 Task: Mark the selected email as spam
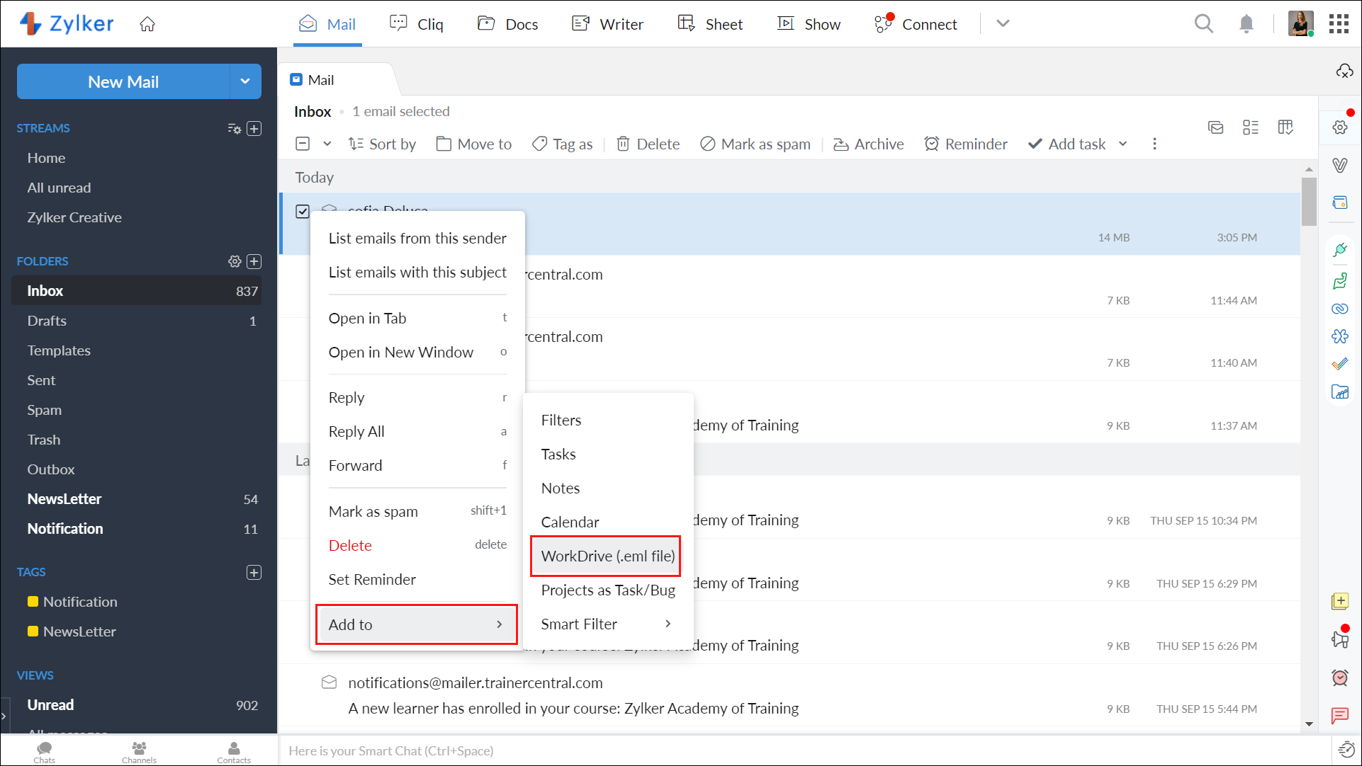[755, 144]
